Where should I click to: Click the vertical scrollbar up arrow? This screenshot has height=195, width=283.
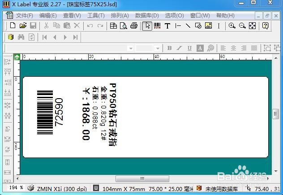click(x=276, y=58)
